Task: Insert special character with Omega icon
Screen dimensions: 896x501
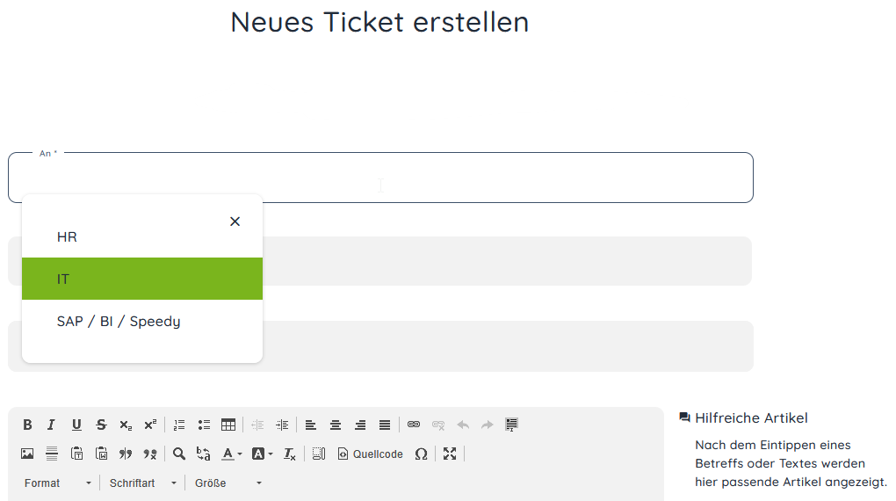Action: (421, 454)
